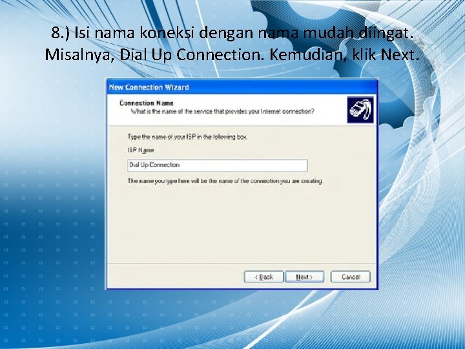
Task: Select the 'Connection Name' heading text
Action: click(x=147, y=103)
